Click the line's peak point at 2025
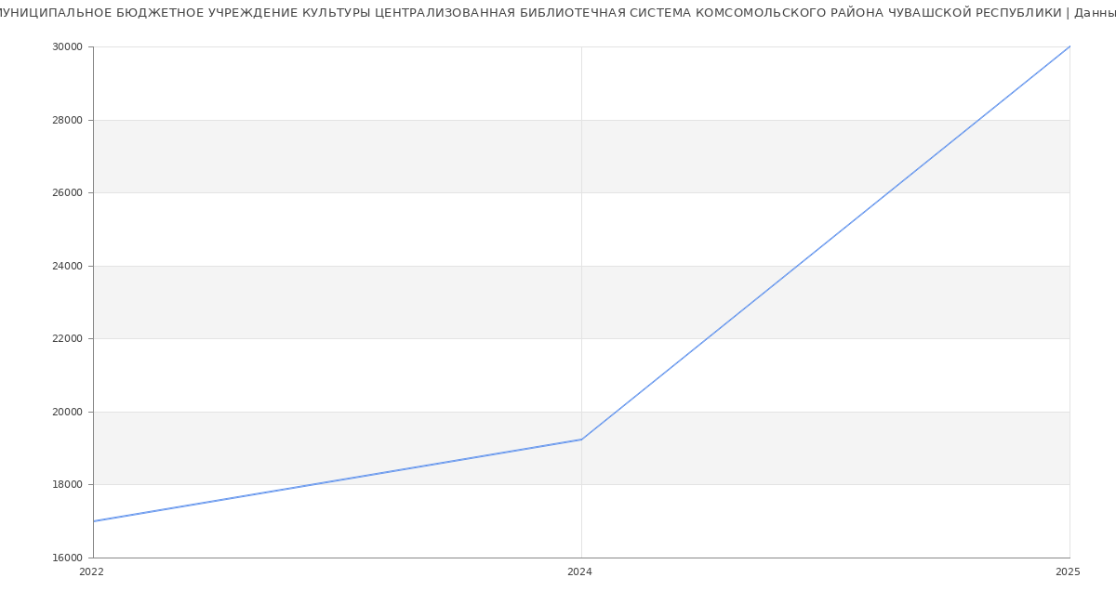Viewport: 1116px width, 604px height. [x=1069, y=47]
